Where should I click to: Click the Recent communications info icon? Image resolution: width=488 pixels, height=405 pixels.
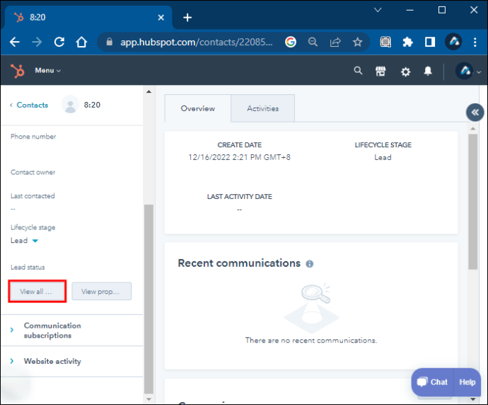click(x=310, y=263)
